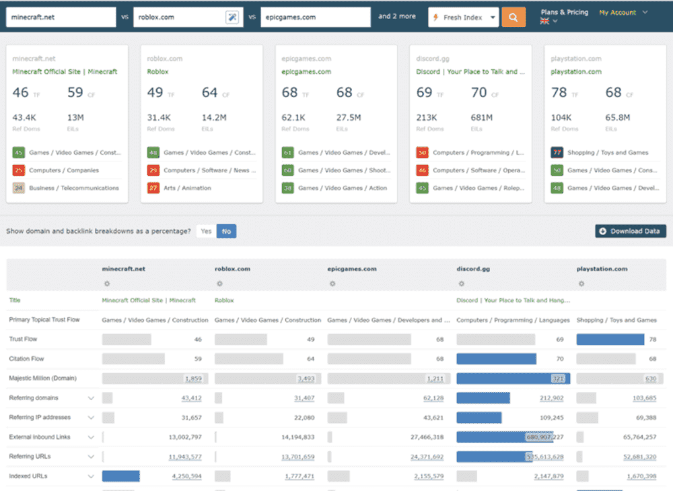This screenshot has height=491, width=673.
Task: Click the Download Data button
Action: (631, 231)
